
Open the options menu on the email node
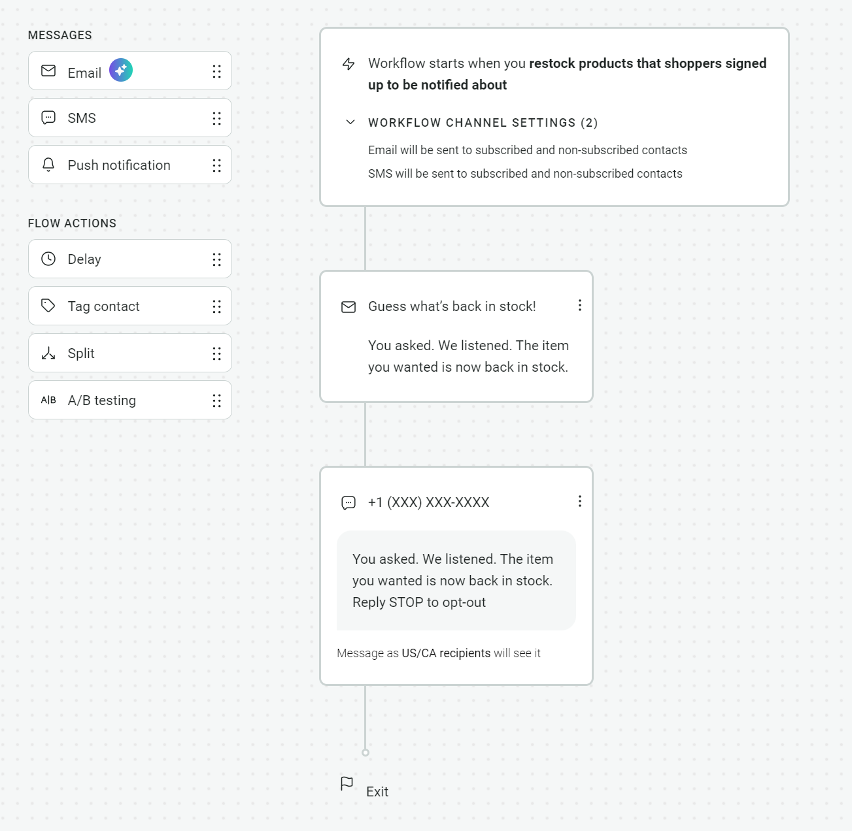[x=579, y=305]
